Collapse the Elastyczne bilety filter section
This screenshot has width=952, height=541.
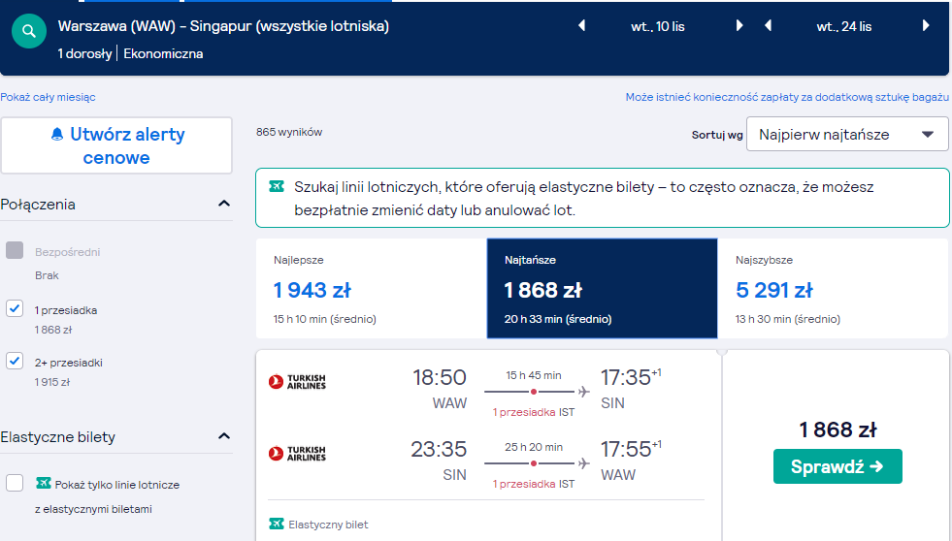(224, 436)
